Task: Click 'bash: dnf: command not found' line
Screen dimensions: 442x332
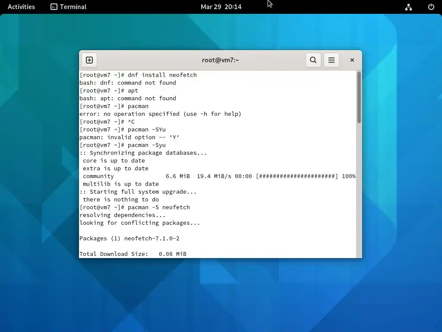Action: point(128,83)
